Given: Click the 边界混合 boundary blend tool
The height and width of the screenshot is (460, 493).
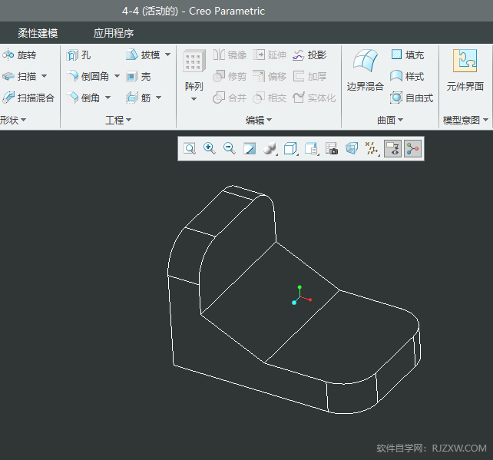Looking at the screenshot, I should click(365, 70).
